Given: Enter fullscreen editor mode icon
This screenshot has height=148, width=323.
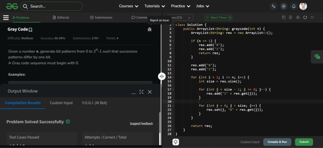Looking at the screenshot, I should [312, 18].
